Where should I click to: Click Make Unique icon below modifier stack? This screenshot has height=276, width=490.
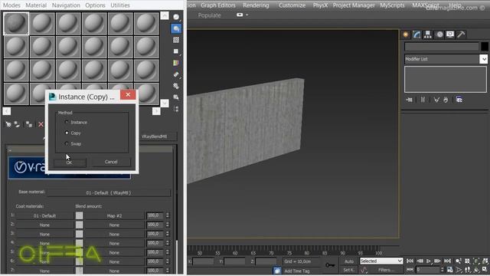[x=436, y=100]
